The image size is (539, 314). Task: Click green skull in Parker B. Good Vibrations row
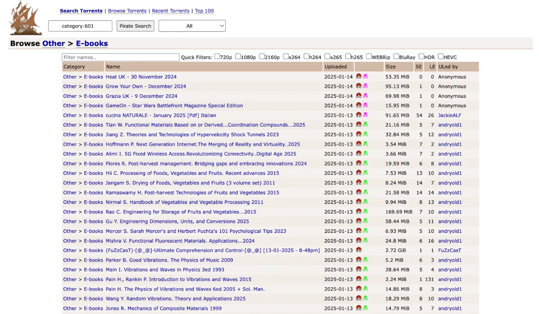click(x=365, y=260)
